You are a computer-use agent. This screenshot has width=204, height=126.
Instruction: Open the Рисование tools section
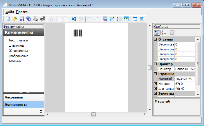click(x=23, y=97)
